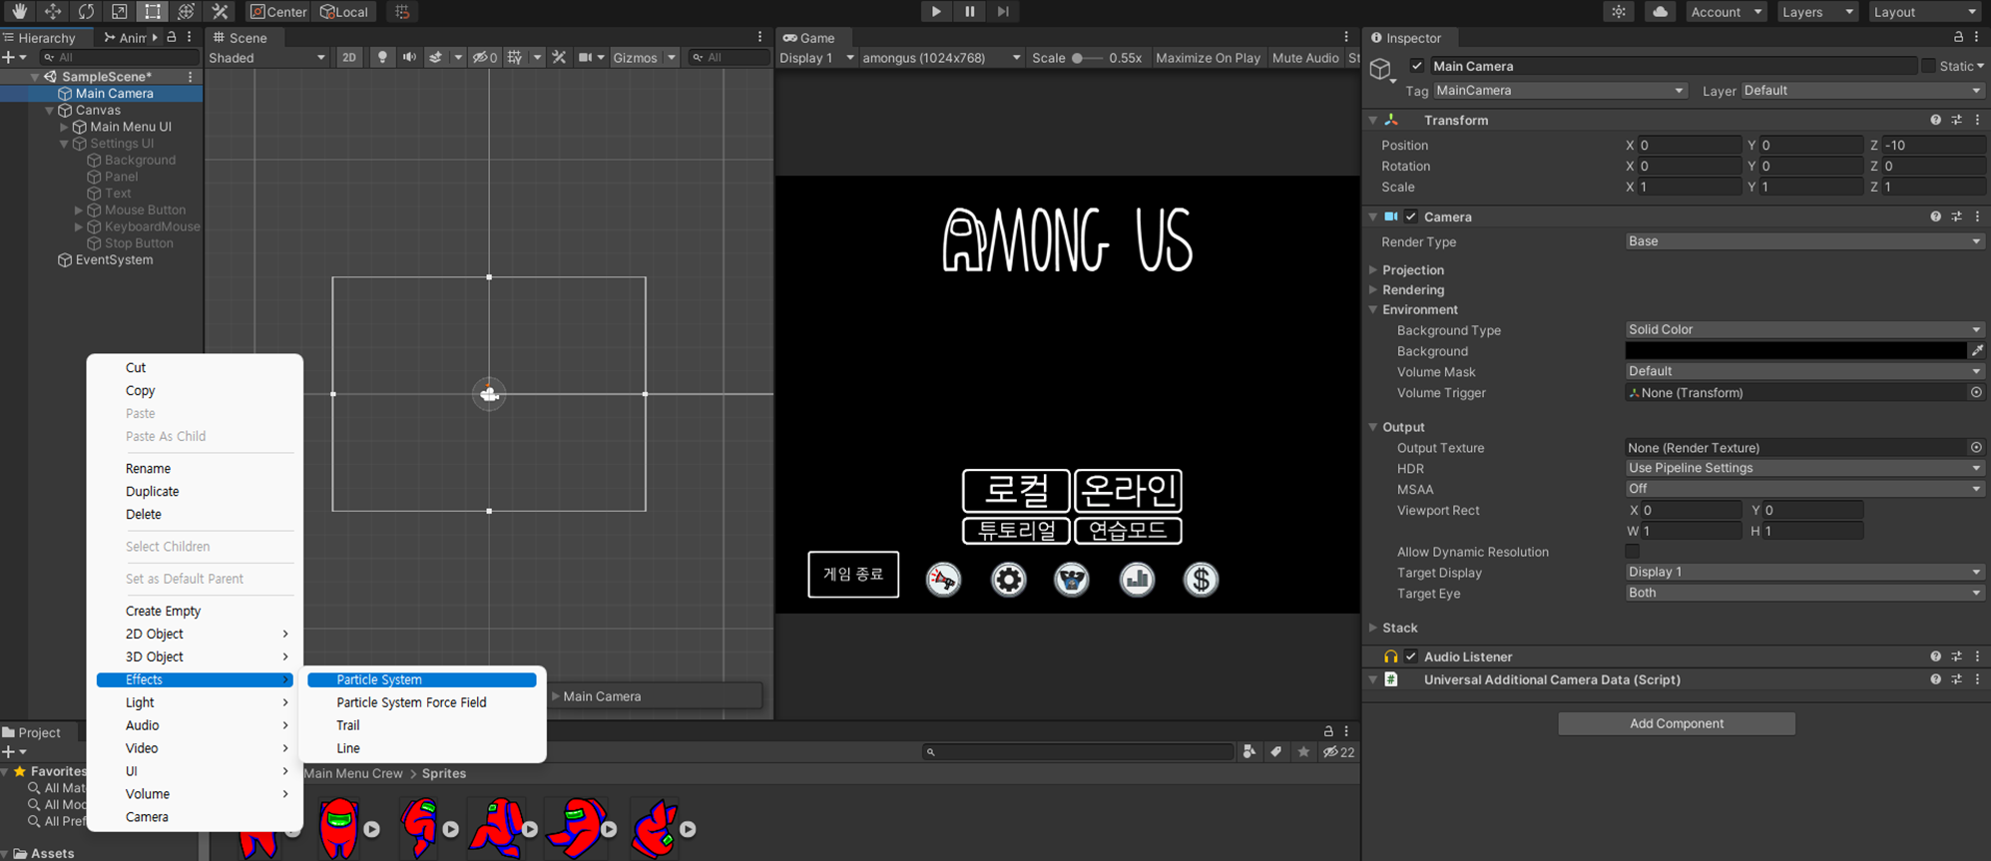Viewport: 1991px width, 861px height.
Task: Click Mute Audio button
Action: click(1305, 58)
